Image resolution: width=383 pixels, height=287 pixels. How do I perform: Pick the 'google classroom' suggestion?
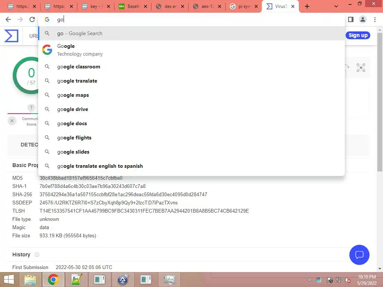[191, 67]
